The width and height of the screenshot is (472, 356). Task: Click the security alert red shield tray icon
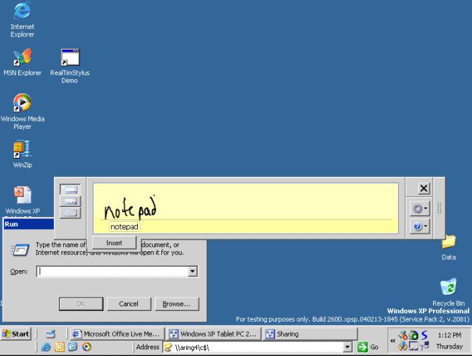403,335
